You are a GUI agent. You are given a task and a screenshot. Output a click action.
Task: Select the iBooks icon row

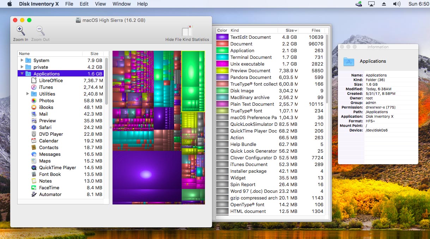[34, 107]
